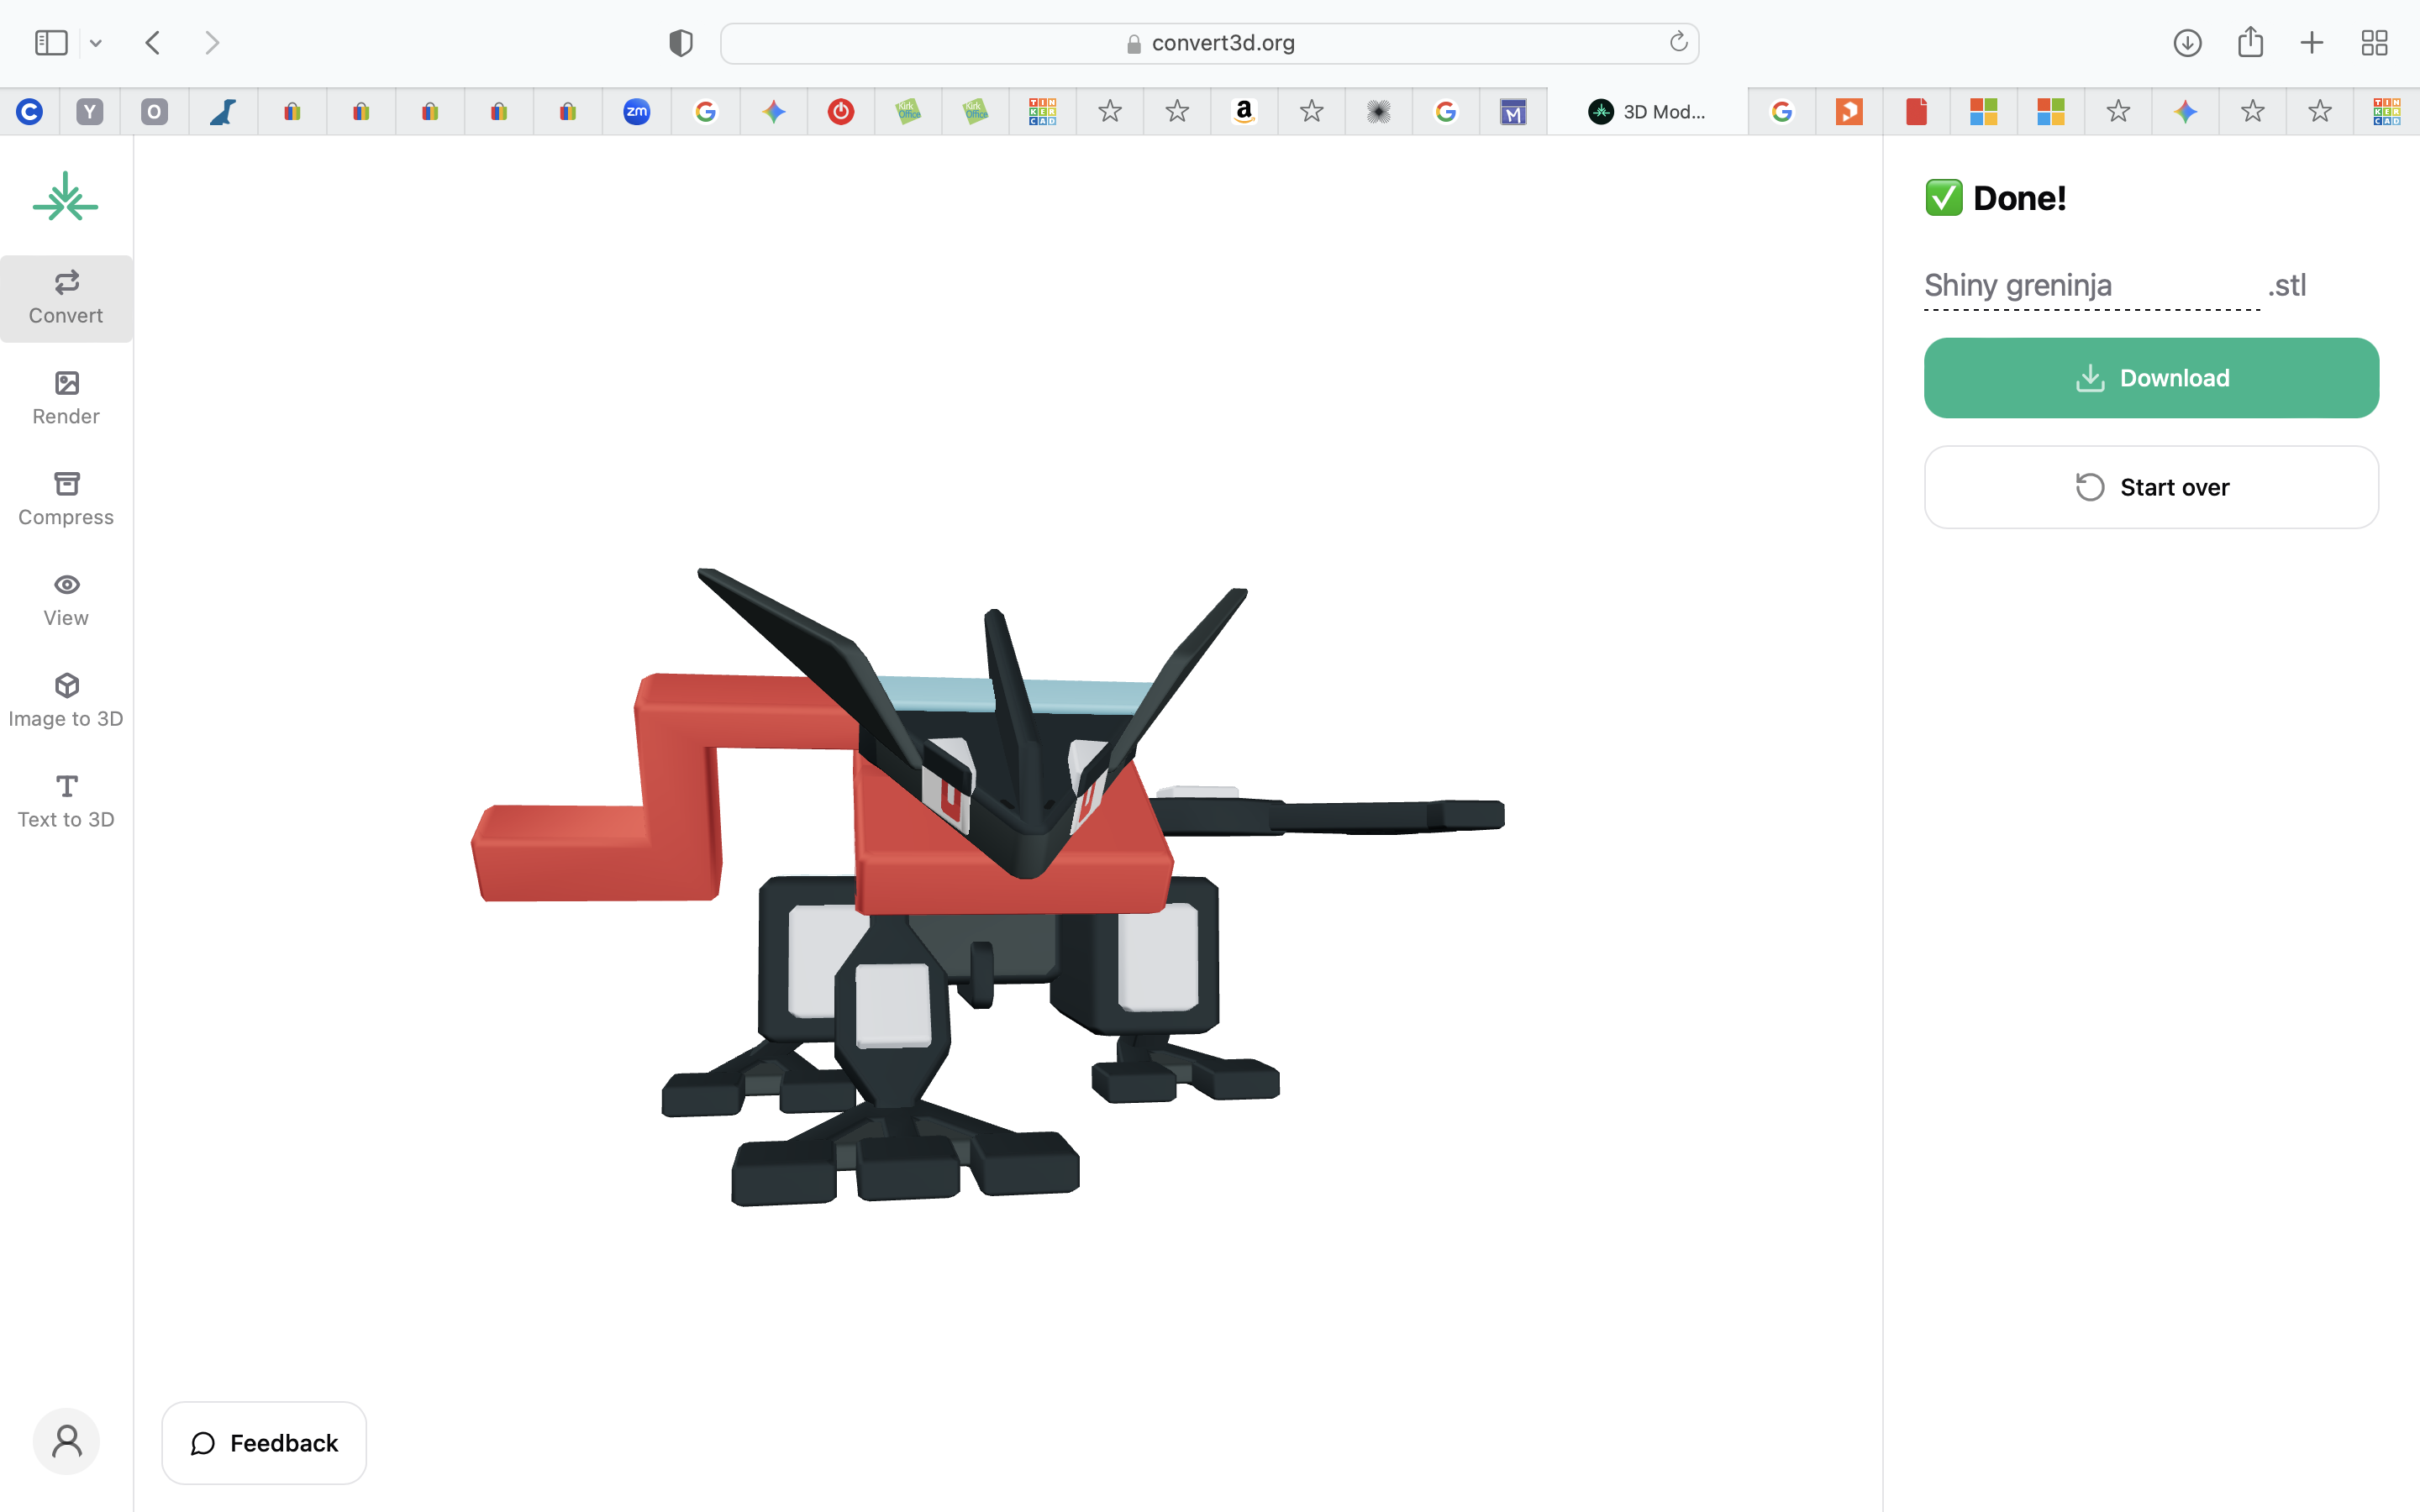Open the user account profile icon
This screenshot has width=2420, height=1512.
[66, 1441]
